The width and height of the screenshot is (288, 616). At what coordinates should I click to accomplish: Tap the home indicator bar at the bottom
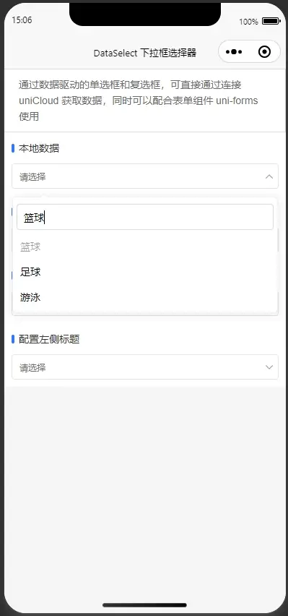[x=144, y=605]
